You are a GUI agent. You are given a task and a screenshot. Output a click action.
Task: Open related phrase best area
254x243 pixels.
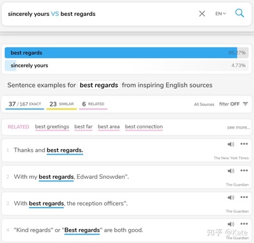(x=109, y=127)
